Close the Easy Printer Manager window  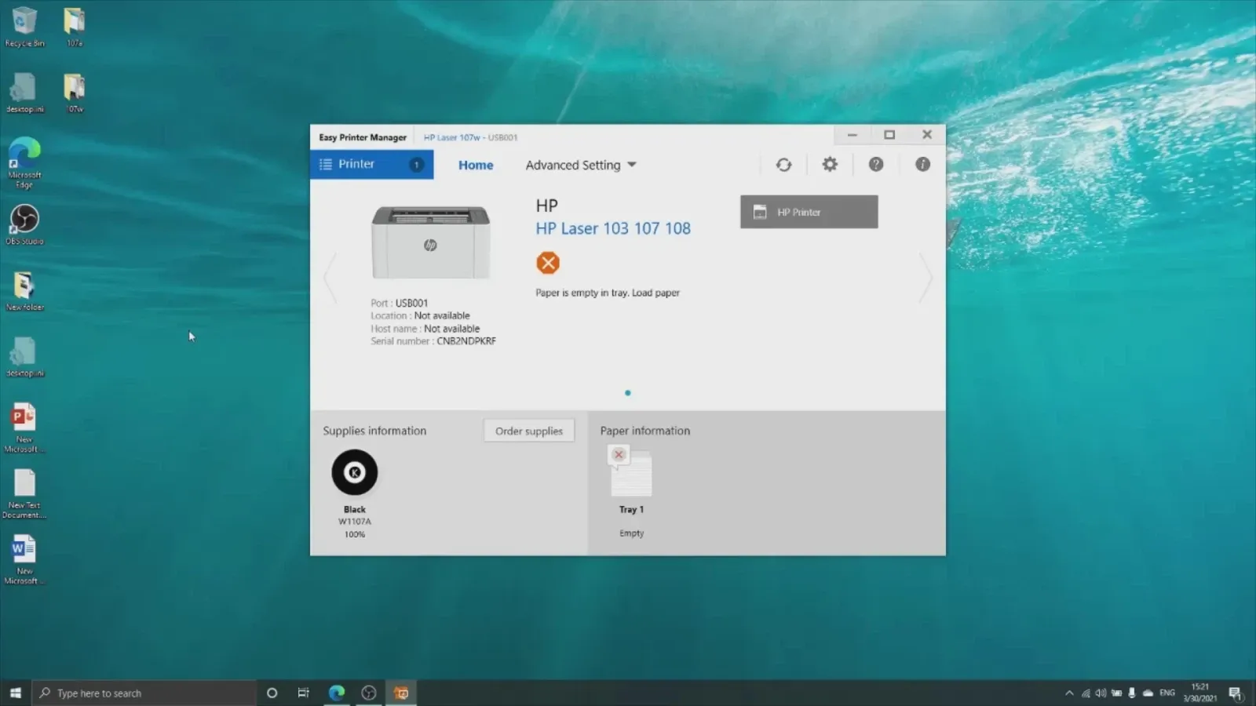[927, 135]
